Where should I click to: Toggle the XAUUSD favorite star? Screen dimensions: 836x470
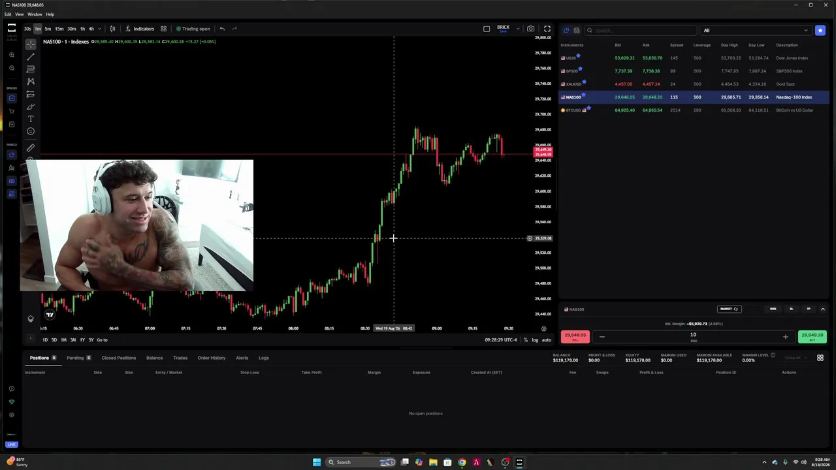pos(584,82)
